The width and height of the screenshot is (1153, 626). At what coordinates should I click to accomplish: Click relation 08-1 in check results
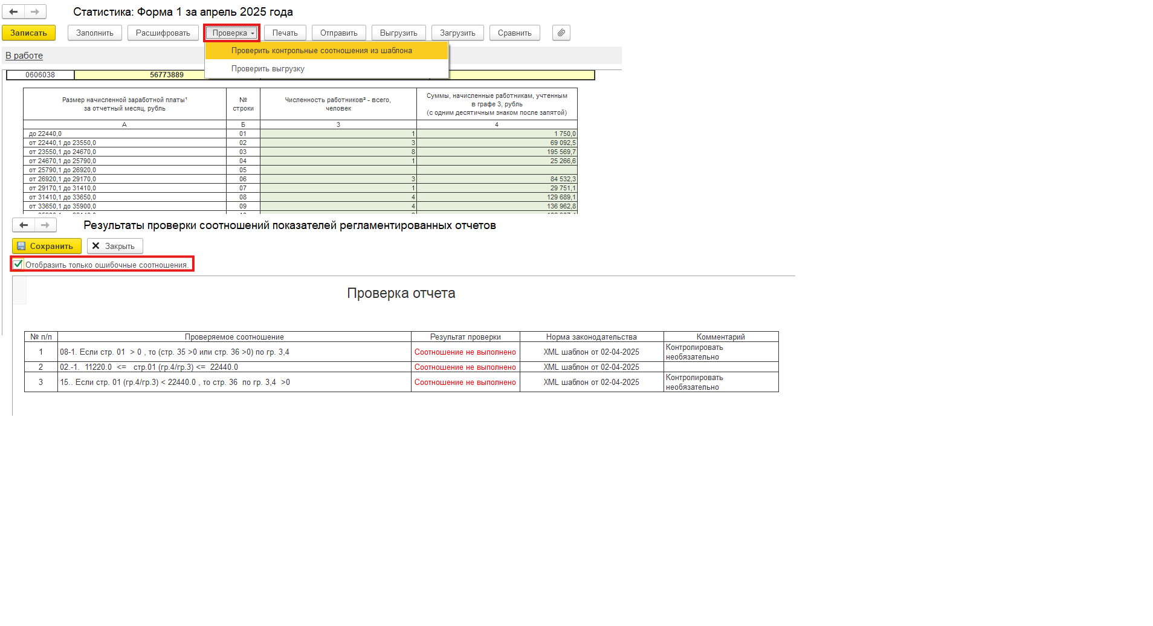pyautogui.click(x=234, y=352)
